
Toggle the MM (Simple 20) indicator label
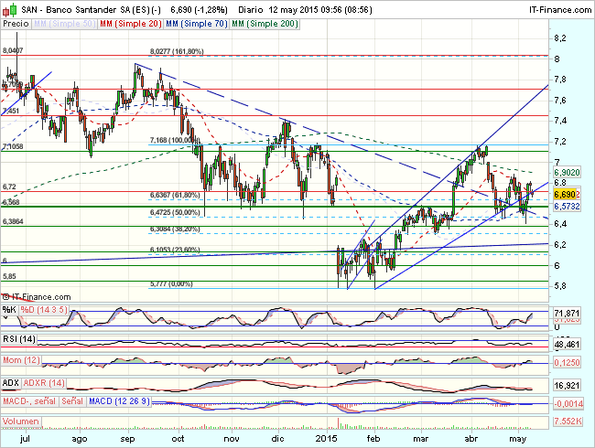coord(131,24)
